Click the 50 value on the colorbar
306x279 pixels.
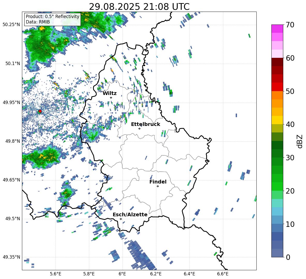click(290, 91)
